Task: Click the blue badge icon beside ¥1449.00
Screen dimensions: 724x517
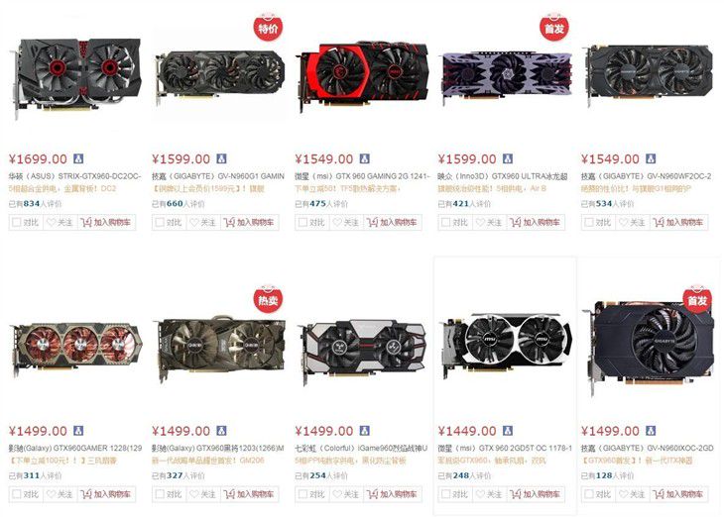Action: (508, 431)
